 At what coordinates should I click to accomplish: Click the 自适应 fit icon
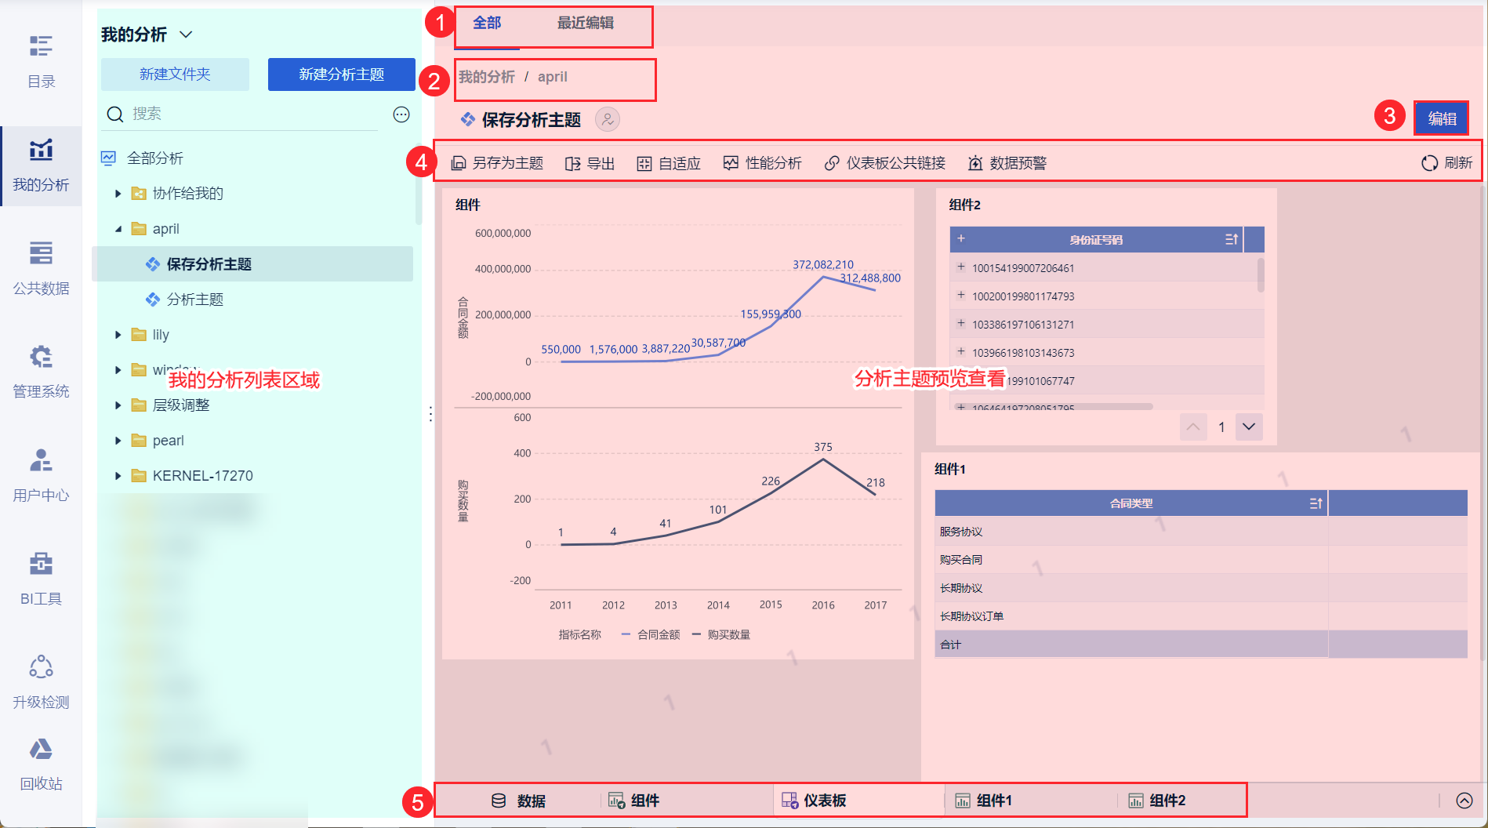(x=644, y=163)
